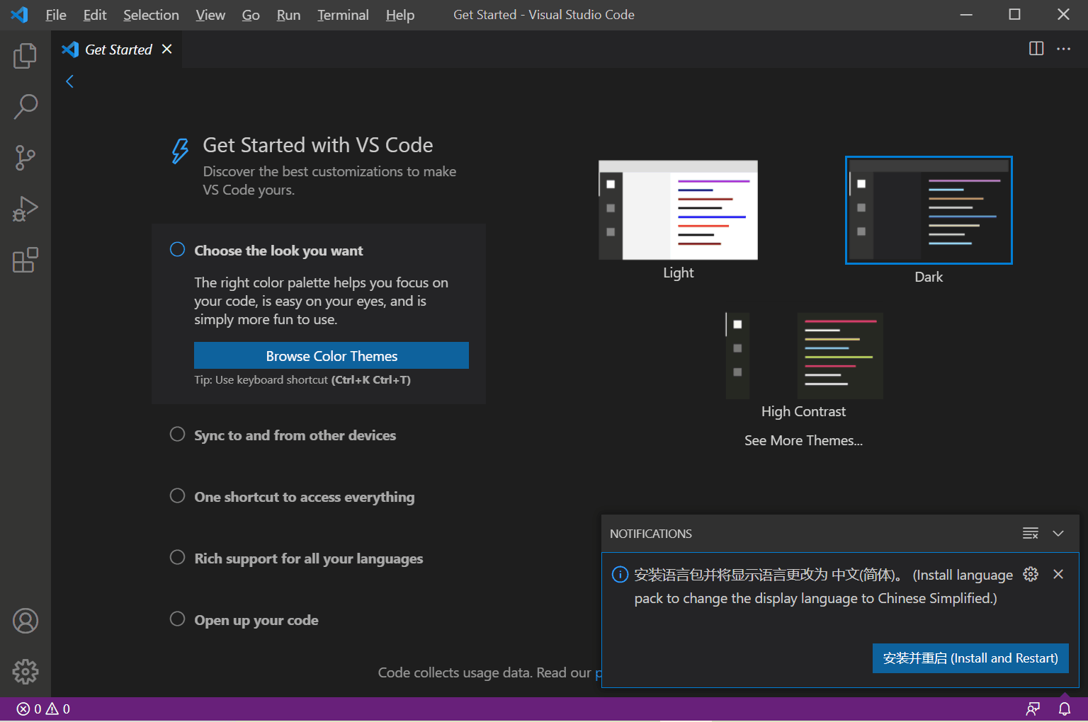The width and height of the screenshot is (1088, 722).
Task: Open the Explorer view in activity bar
Action: (x=25, y=56)
